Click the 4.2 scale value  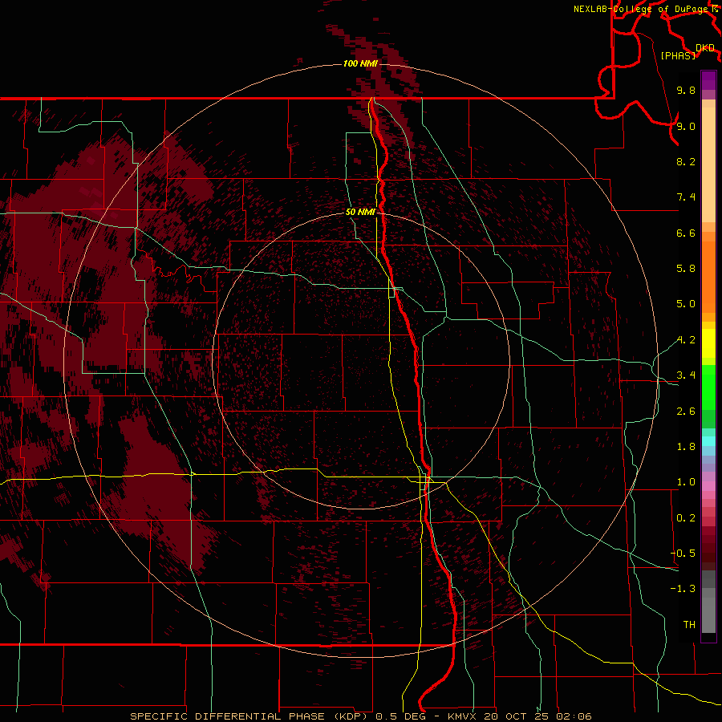[x=686, y=340]
